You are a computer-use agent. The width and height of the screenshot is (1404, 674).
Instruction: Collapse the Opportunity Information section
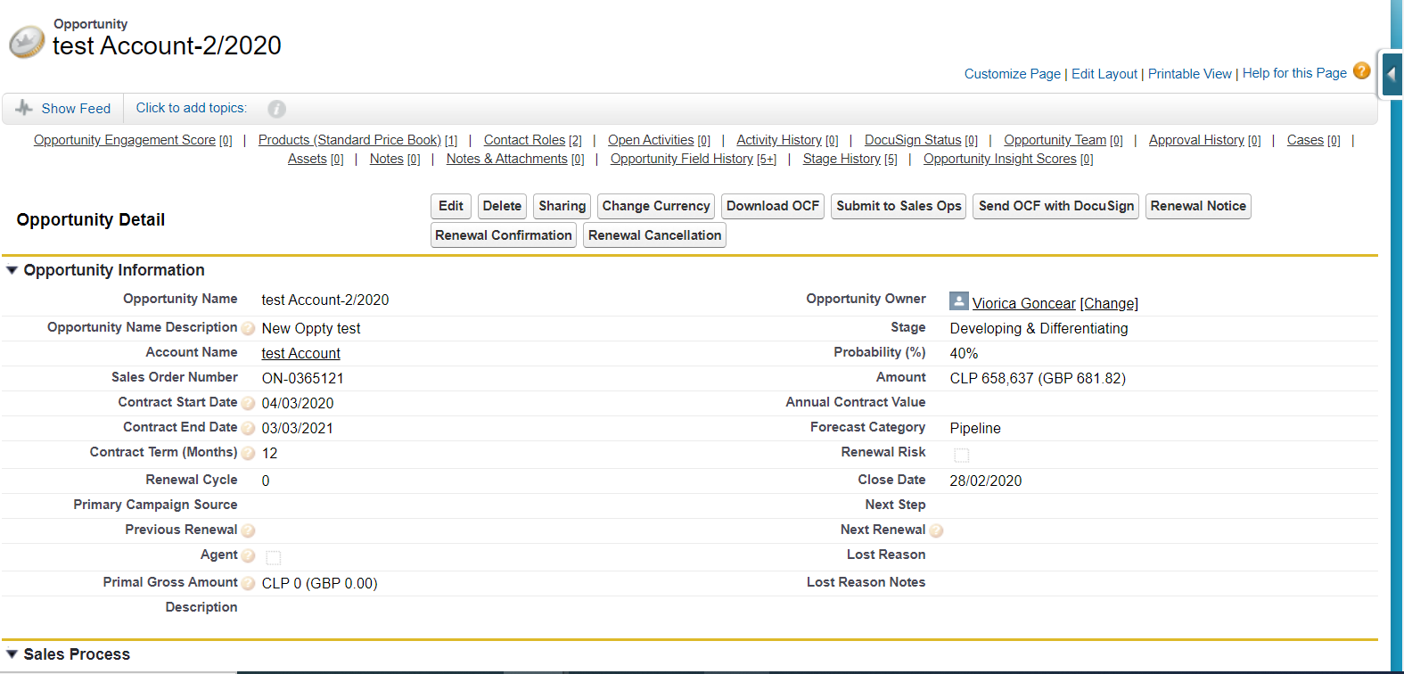click(x=12, y=270)
